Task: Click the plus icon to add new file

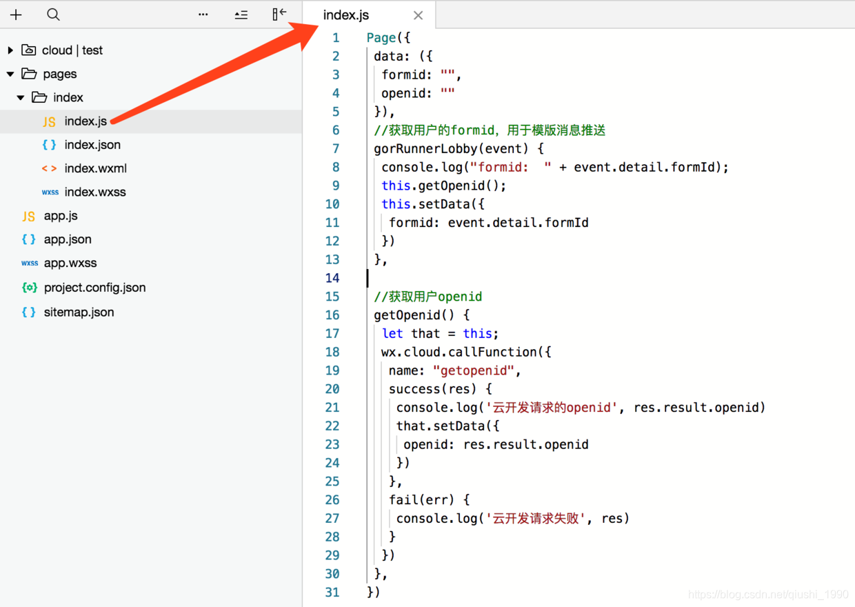Action: 16,14
